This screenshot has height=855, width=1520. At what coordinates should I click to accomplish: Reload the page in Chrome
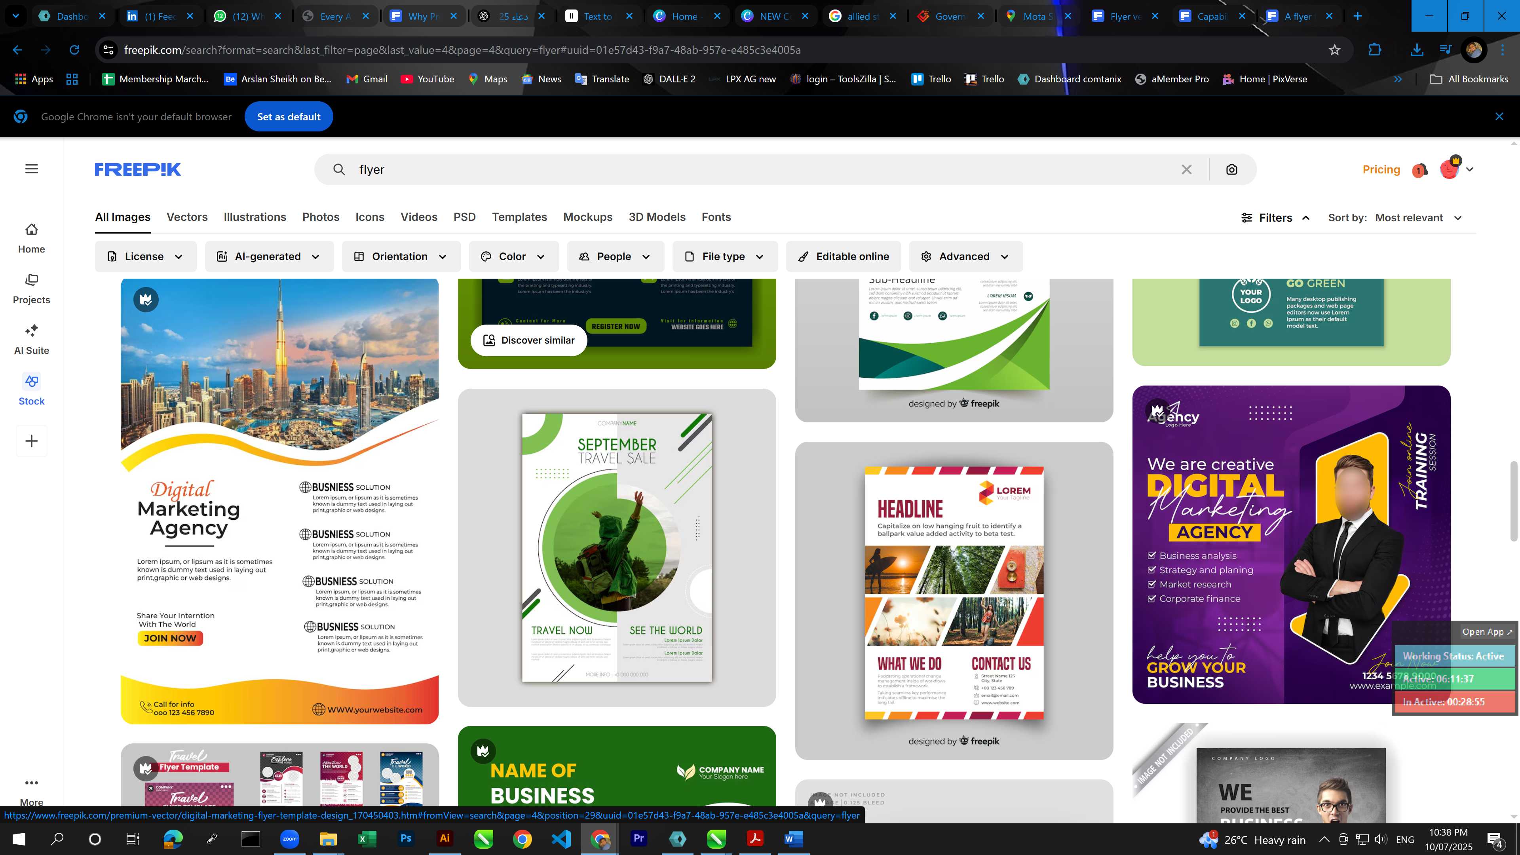(x=74, y=50)
